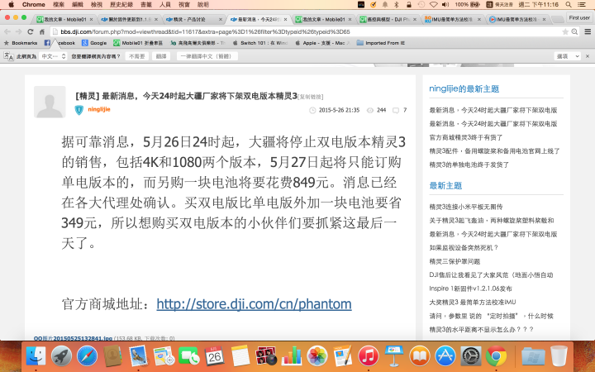Screen dimensions: 595x372
Task: Click the 不需要 button in translate bar
Action: click(x=136, y=56)
